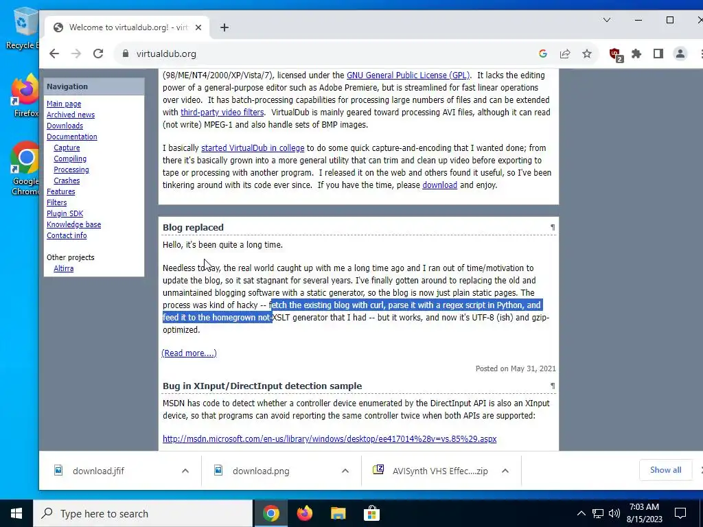
Task: Open the Compiling documentation link
Action: click(70, 159)
